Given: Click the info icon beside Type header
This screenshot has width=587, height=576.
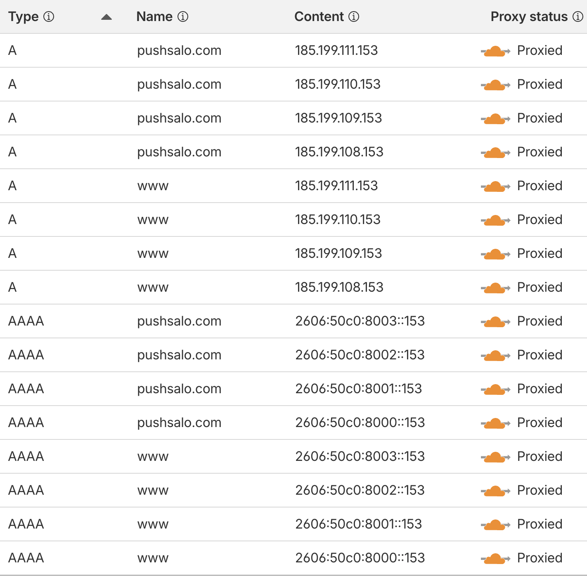Looking at the screenshot, I should tap(49, 17).
